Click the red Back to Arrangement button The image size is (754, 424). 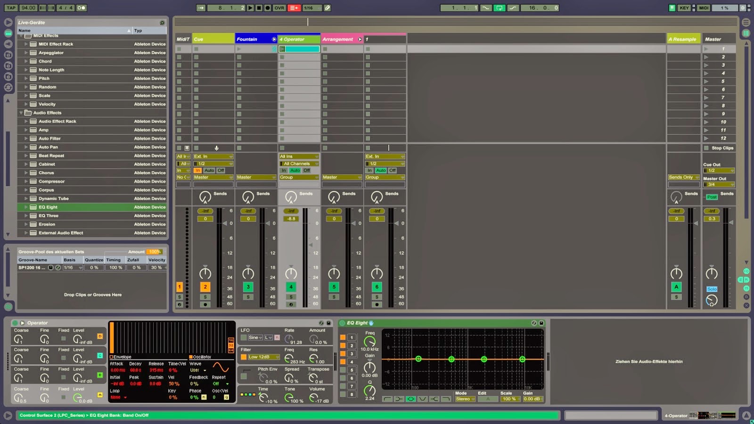click(x=294, y=8)
